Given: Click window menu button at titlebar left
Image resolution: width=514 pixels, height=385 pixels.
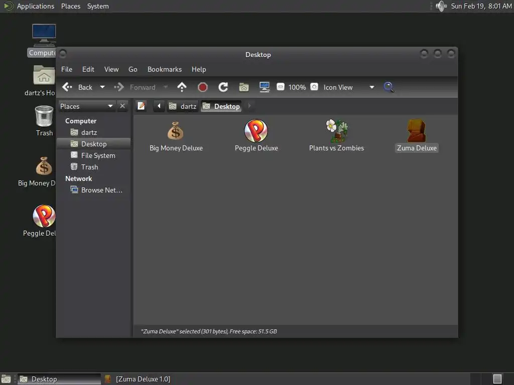Looking at the screenshot, I should click(63, 53).
